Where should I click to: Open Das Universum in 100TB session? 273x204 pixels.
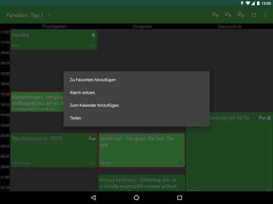54,150
